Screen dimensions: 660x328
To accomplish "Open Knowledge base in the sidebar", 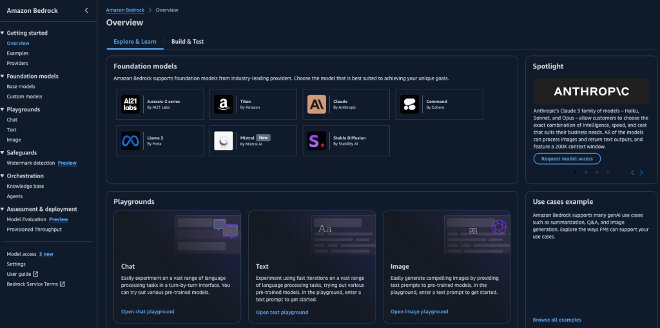I will click(25, 186).
